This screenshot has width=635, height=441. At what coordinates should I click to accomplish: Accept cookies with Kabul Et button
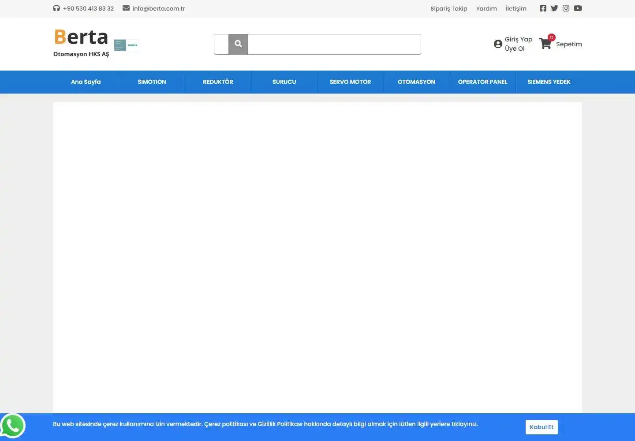(x=542, y=427)
